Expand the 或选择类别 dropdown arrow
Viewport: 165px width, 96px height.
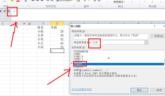tap(146, 42)
